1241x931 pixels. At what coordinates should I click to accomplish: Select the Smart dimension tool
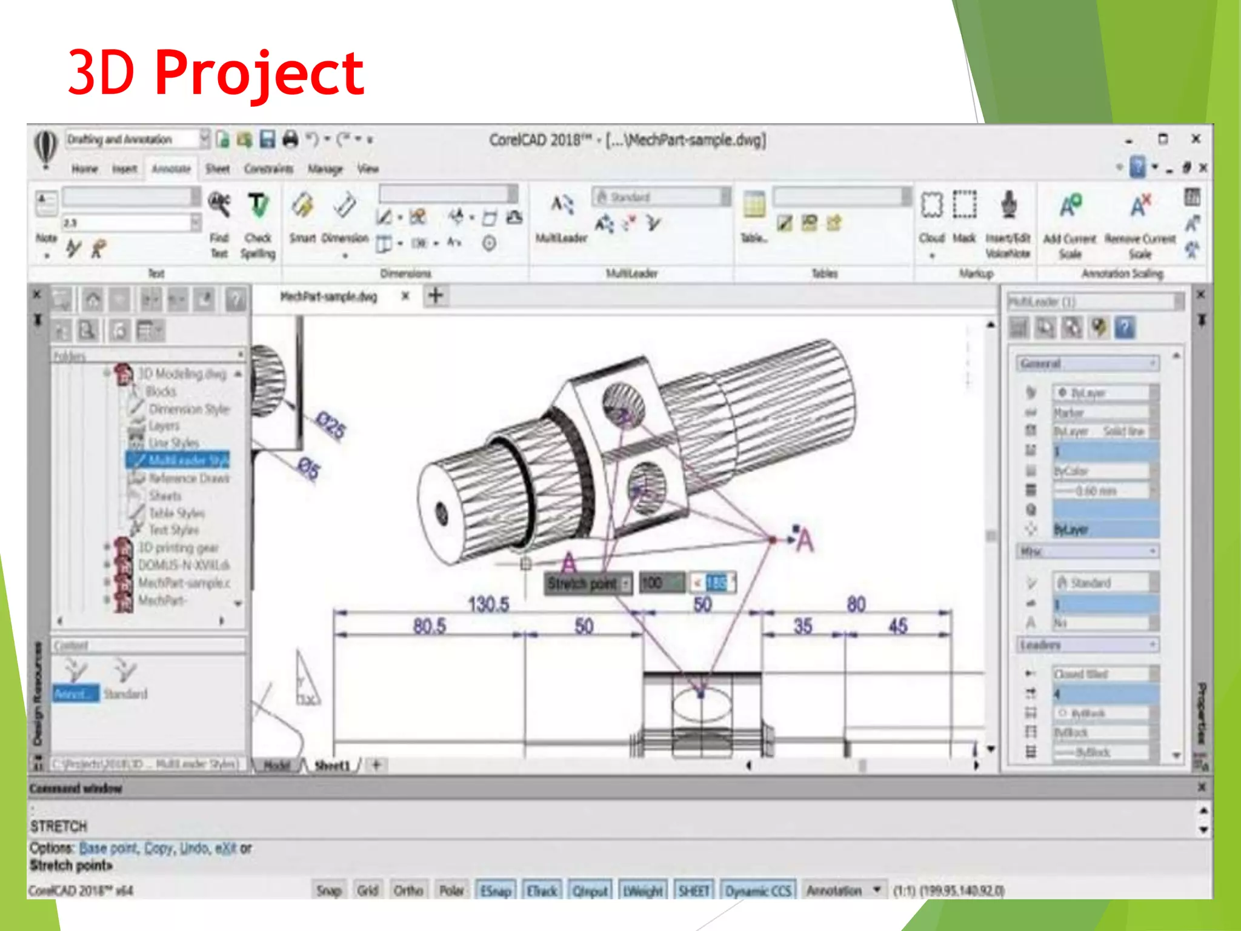(x=302, y=205)
